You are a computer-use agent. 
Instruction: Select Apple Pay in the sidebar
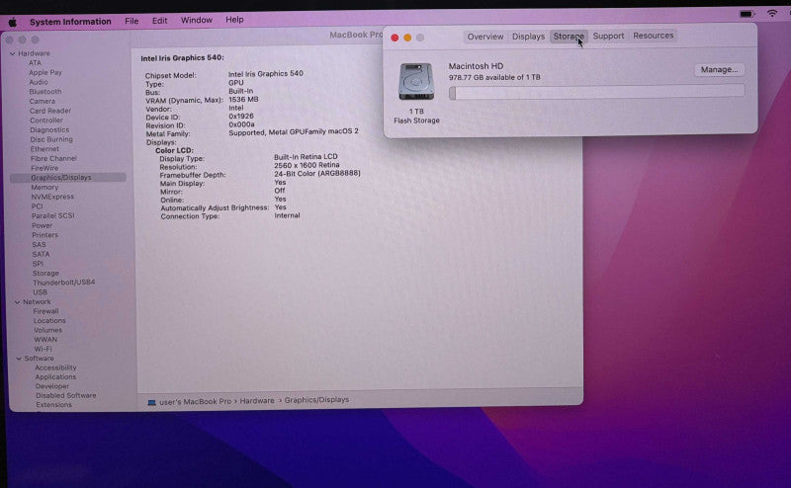point(45,72)
